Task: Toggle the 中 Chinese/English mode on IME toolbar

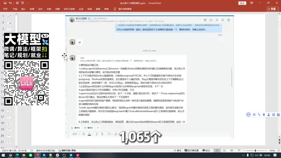Action: (x=254, y=115)
